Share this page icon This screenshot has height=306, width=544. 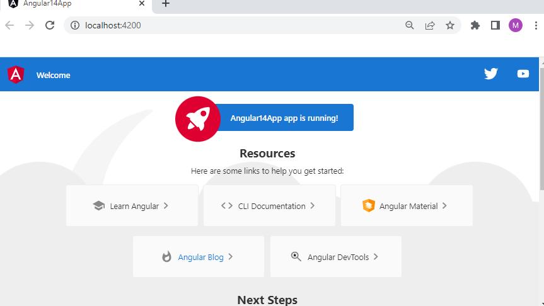tap(430, 25)
